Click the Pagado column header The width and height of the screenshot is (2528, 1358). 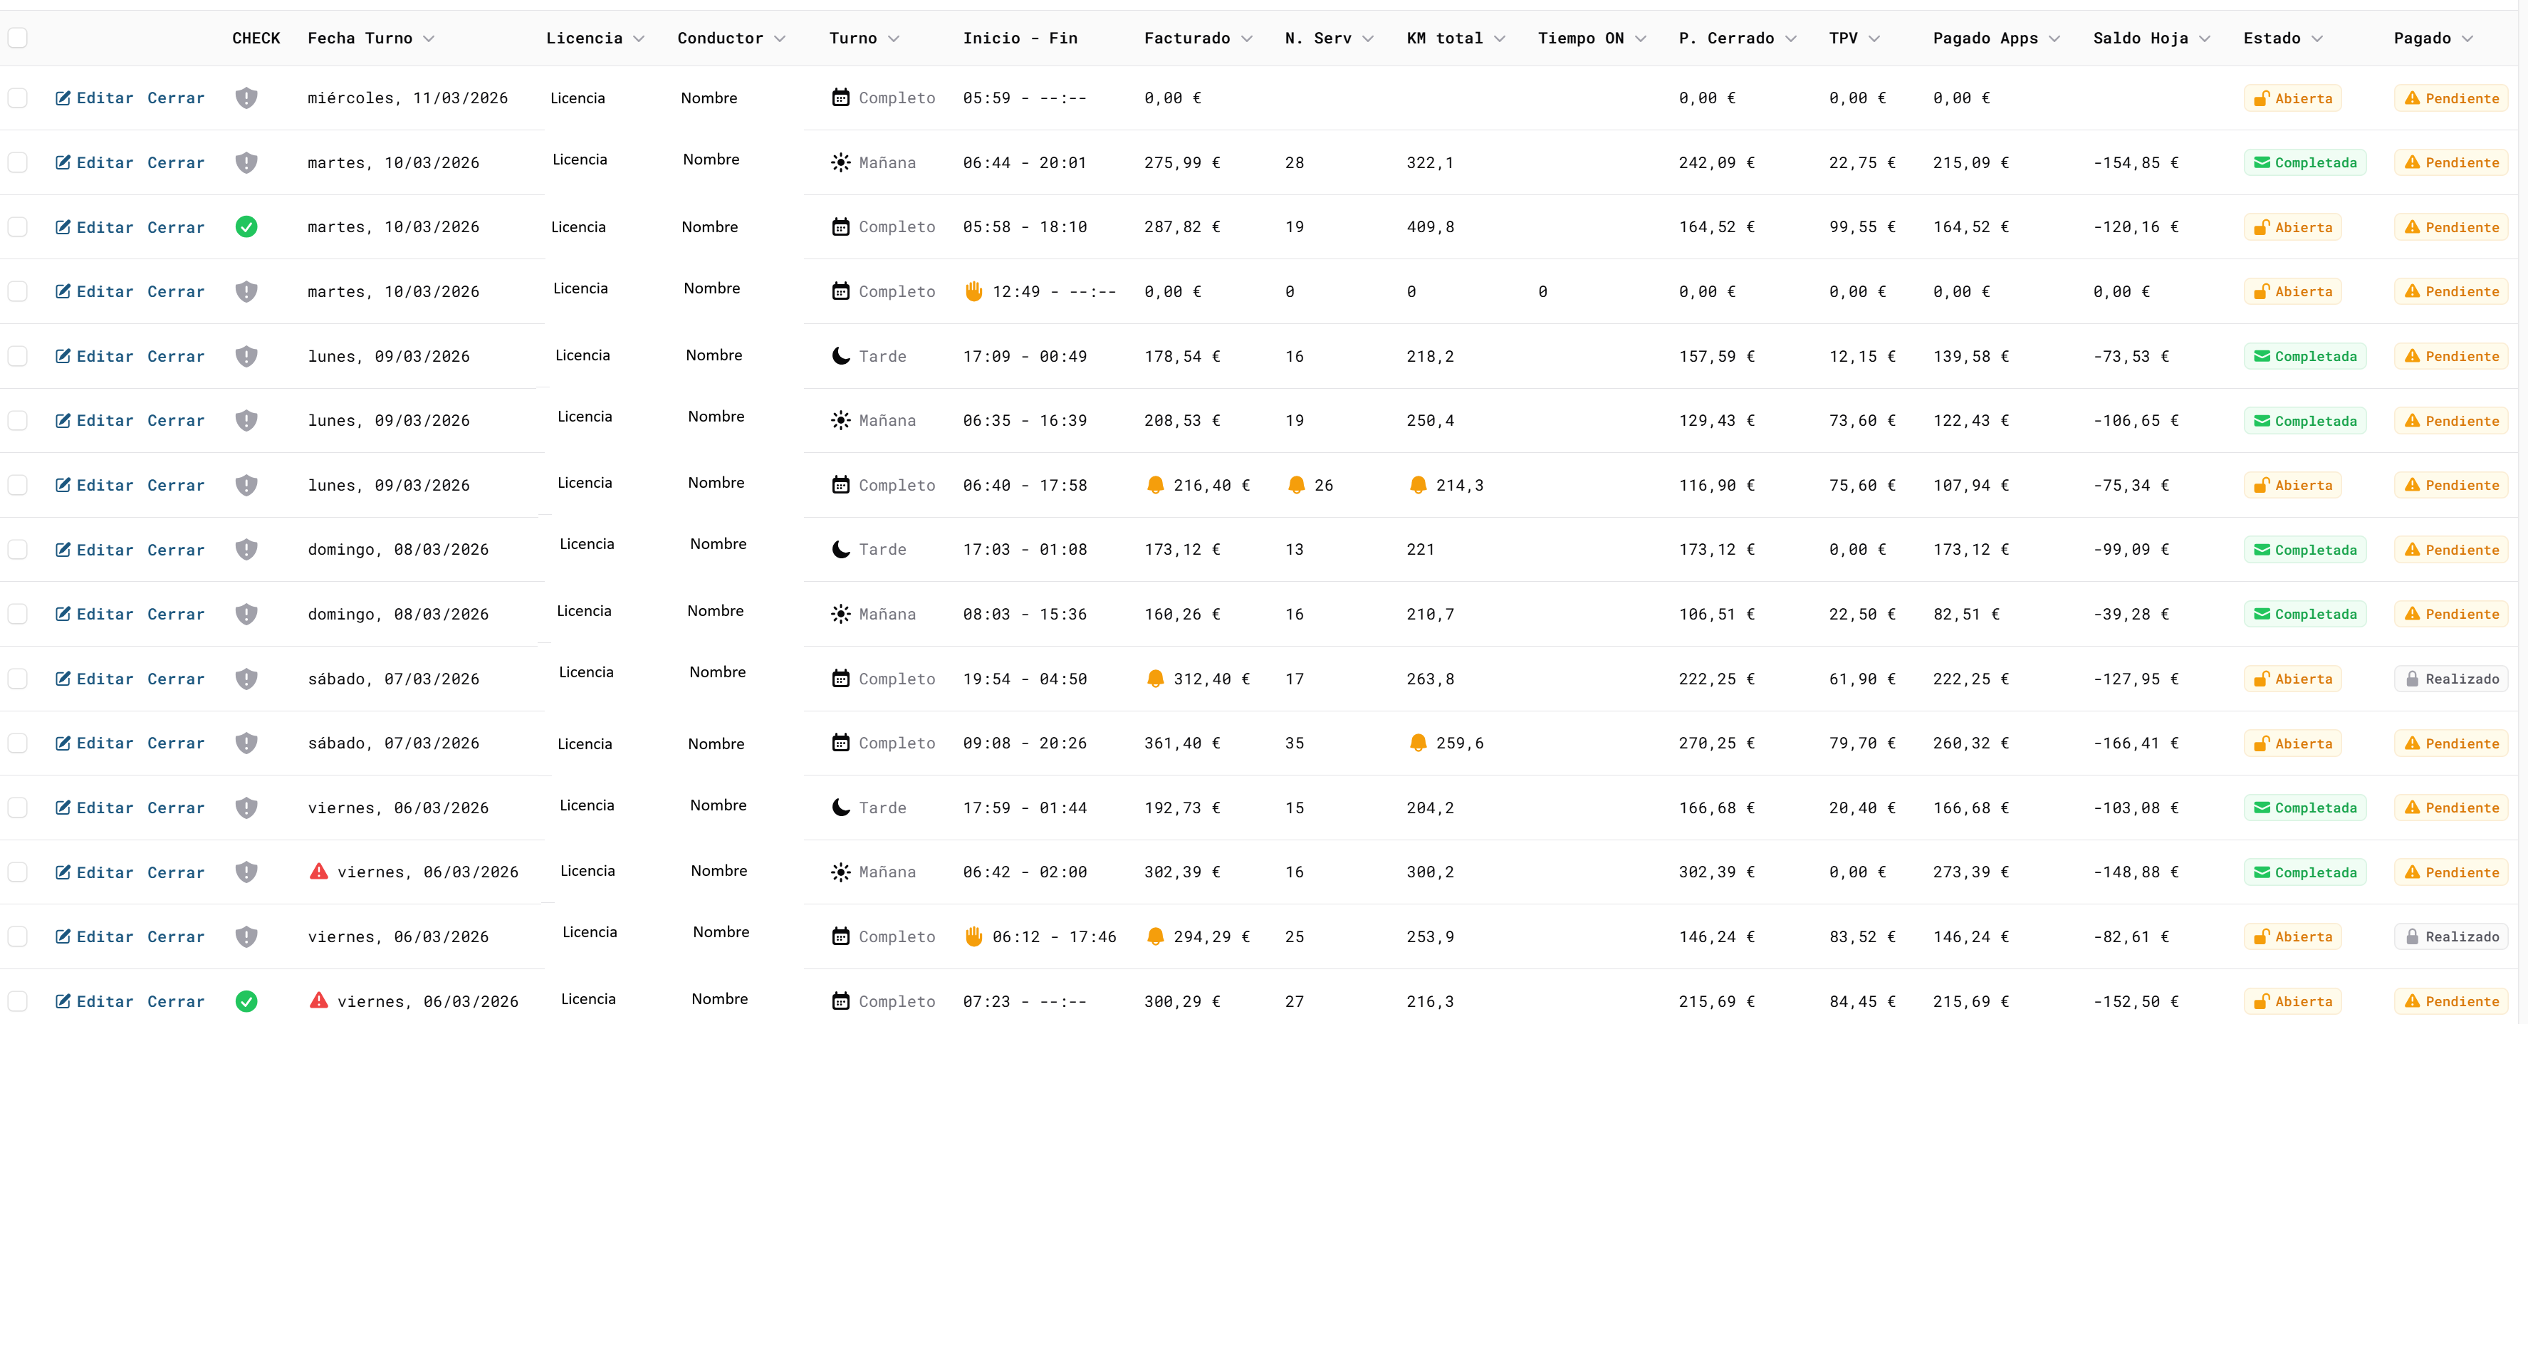2432,38
